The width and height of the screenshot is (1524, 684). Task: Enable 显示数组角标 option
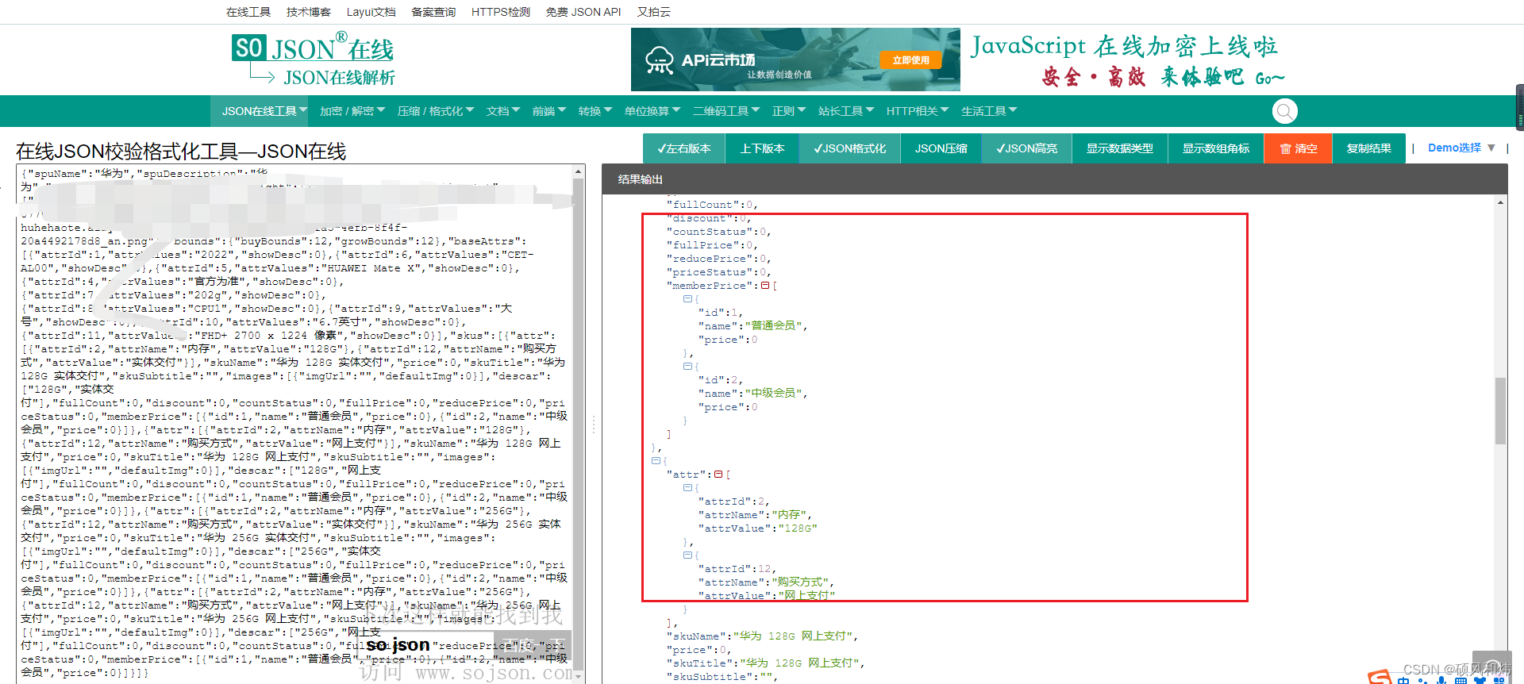1216,148
